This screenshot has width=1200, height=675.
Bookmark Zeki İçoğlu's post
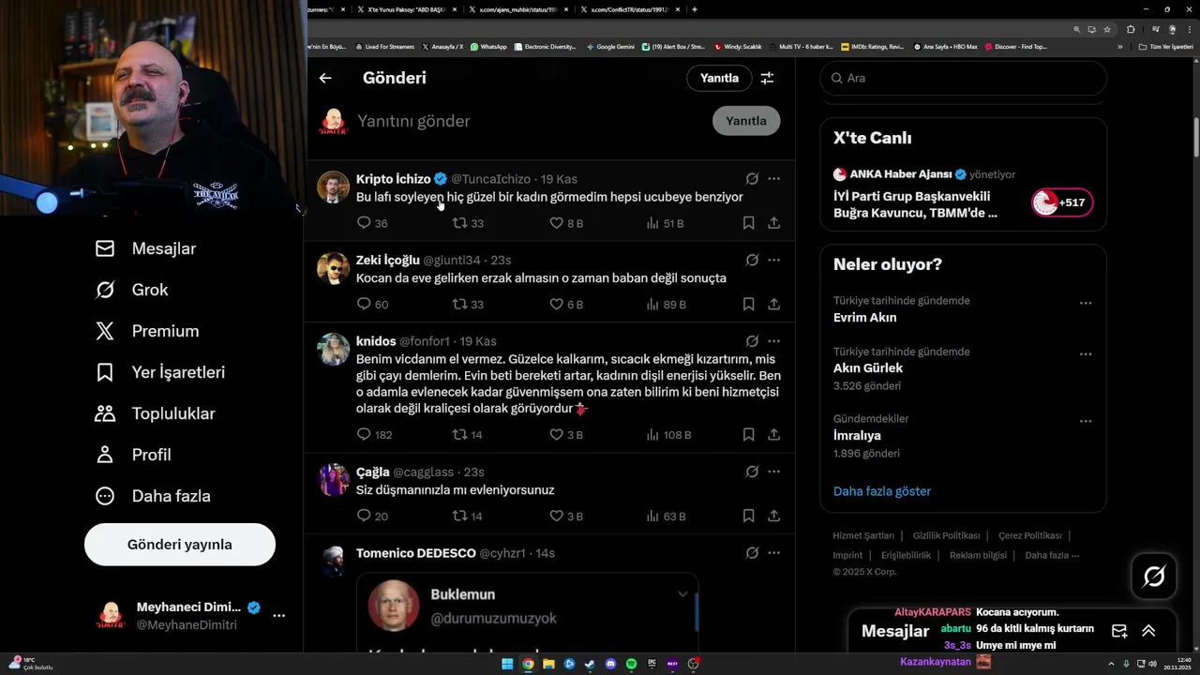click(x=748, y=305)
